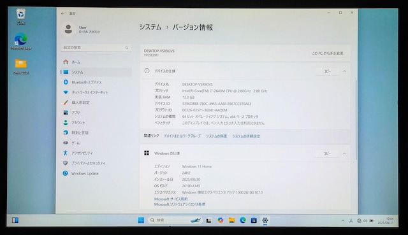Open Task View on the taskbar
Screen dimensions: 408x235
point(208,220)
